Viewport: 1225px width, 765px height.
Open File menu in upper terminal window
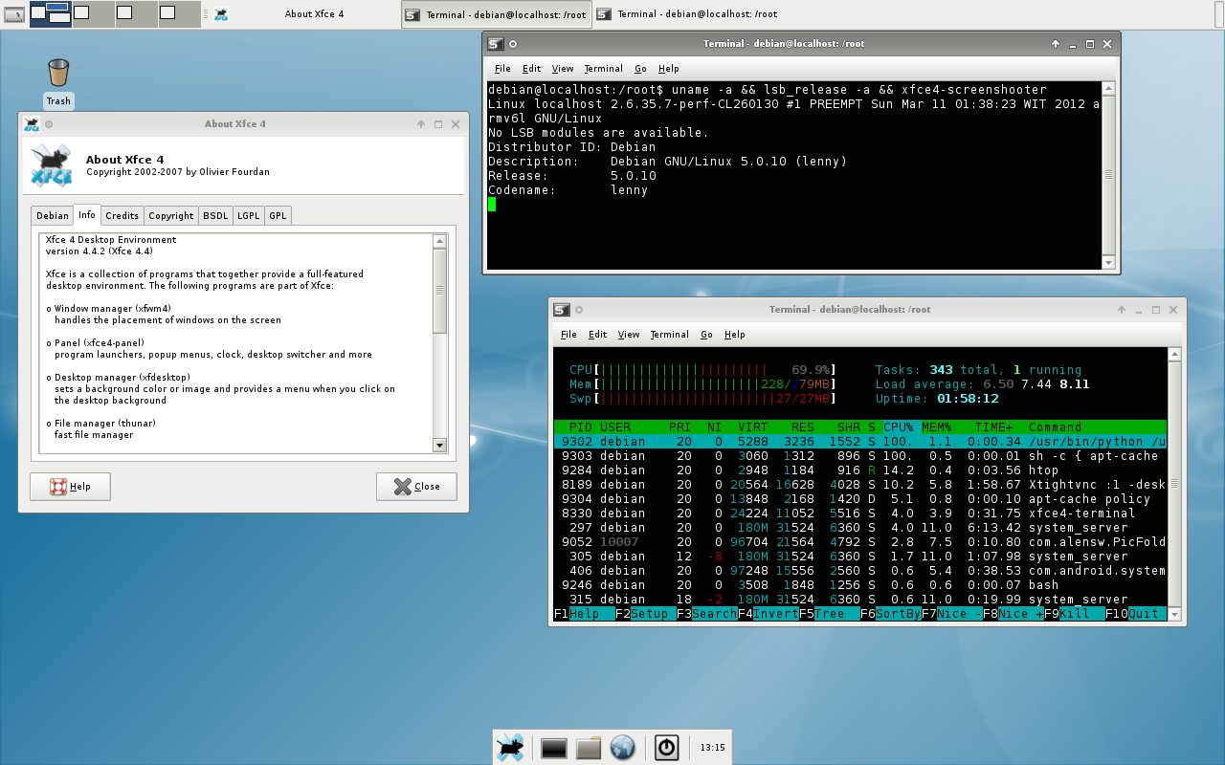[502, 69]
